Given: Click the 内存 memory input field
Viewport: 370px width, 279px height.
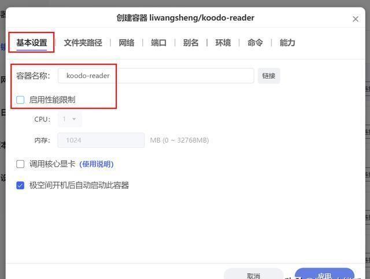Looking at the screenshot, I should [x=101, y=140].
